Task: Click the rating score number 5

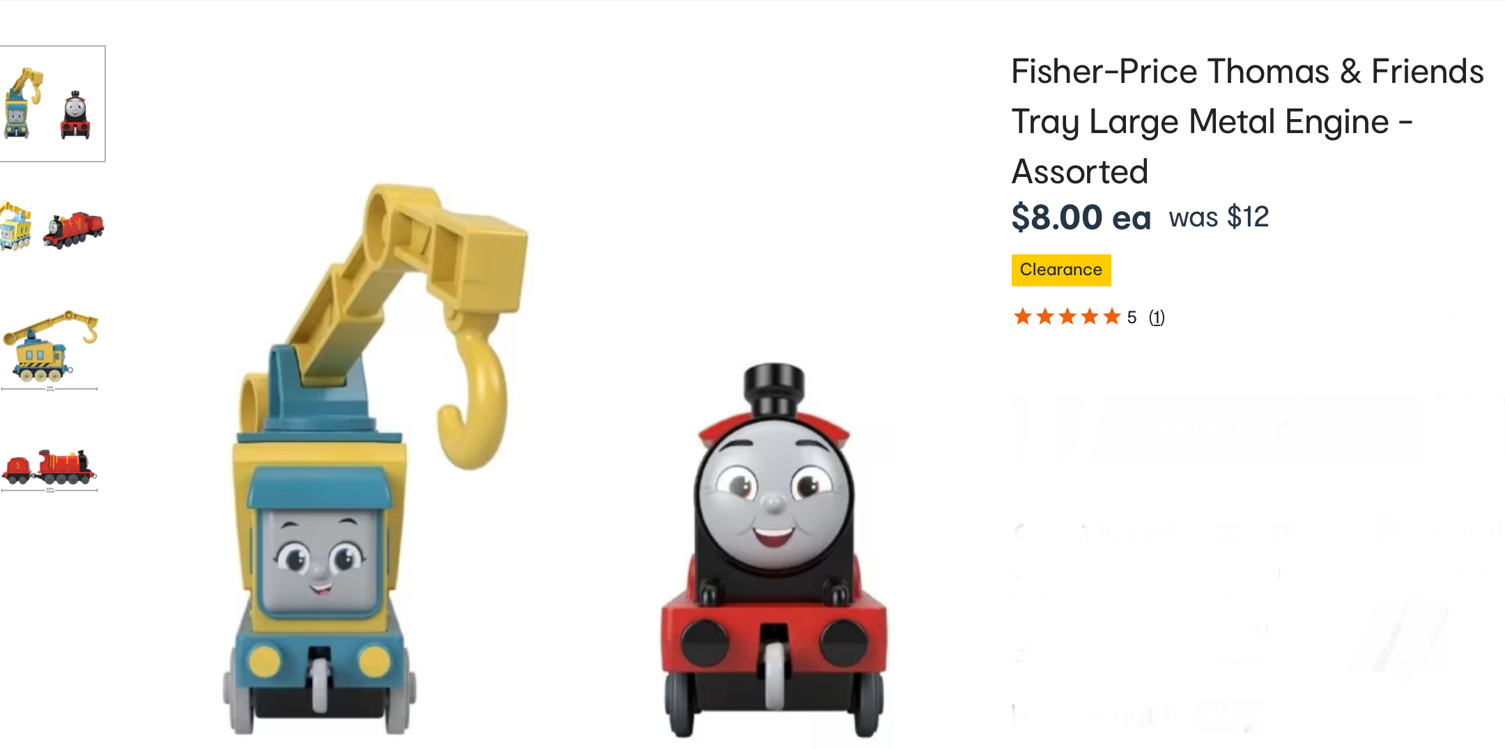Action: [1132, 318]
